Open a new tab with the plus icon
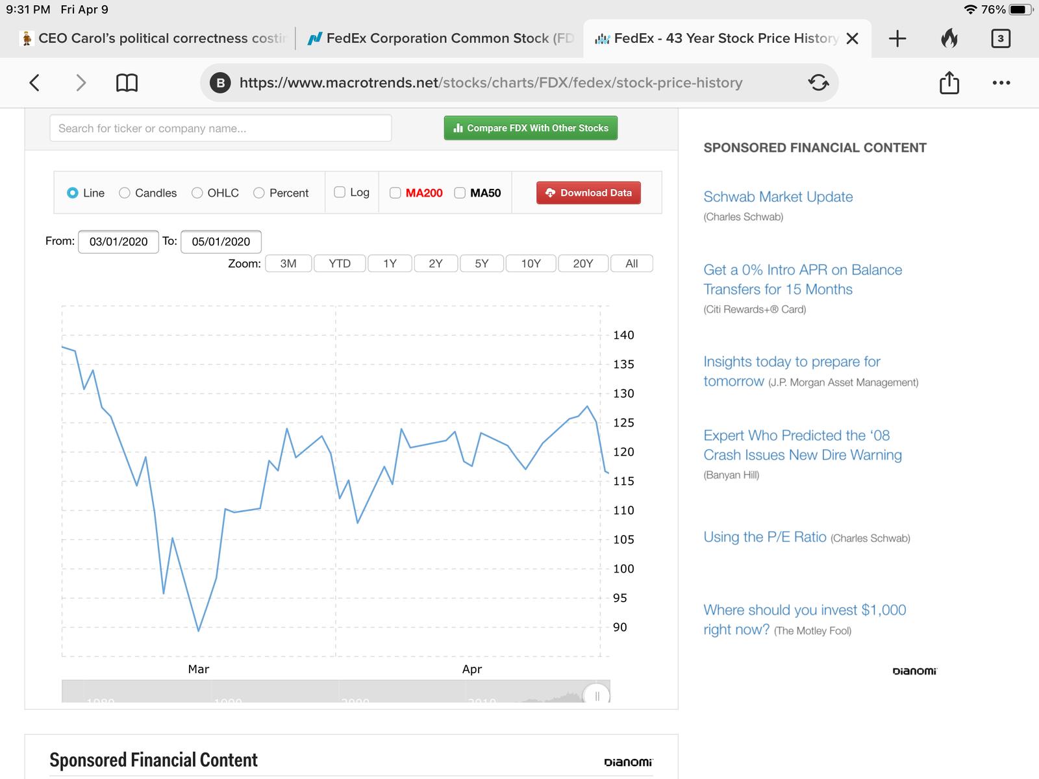Viewport: 1039px width, 779px height. [897, 38]
